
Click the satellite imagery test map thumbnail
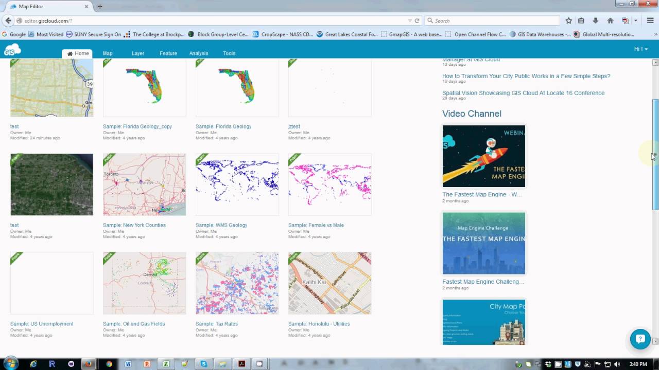click(x=51, y=184)
